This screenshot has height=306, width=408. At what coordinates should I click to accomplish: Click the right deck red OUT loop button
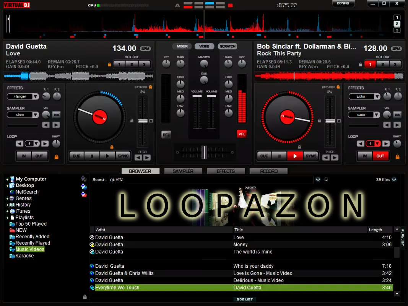click(x=380, y=156)
